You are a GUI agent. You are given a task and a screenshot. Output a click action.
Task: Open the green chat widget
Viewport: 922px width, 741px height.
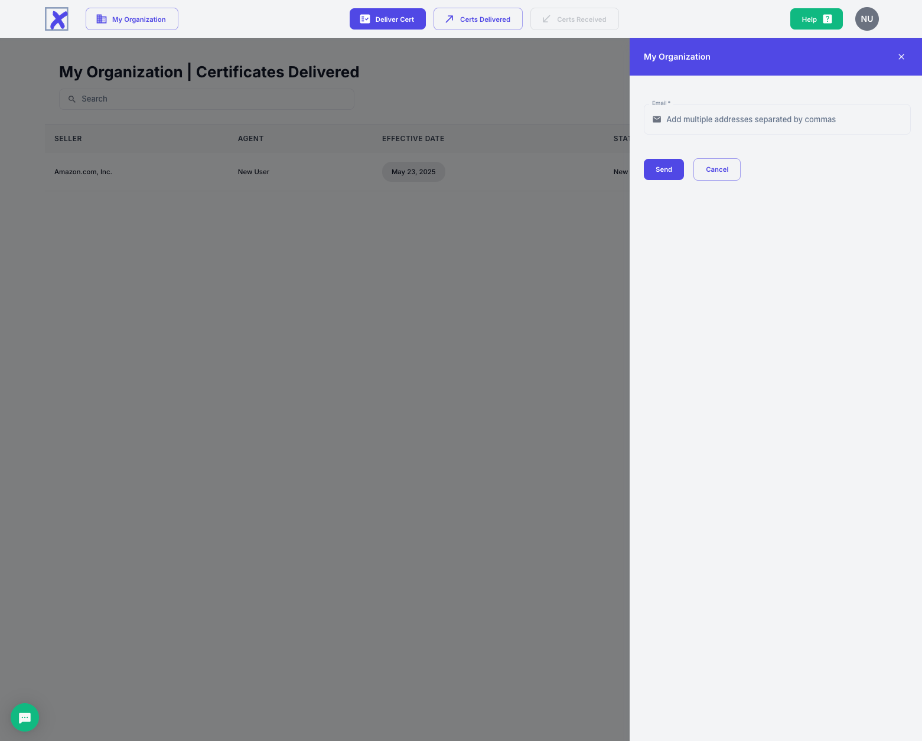click(25, 717)
